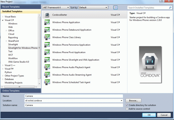The height and width of the screenshot is (120, 174).
Task: Click the search magnifier icon
Action: [170, 8]
